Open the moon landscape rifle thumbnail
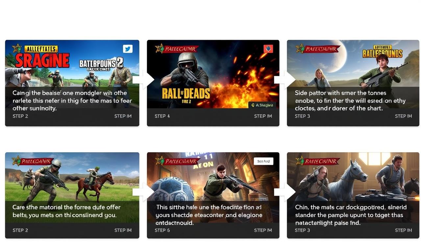The width and height of the screenshot is (421, 252). 353,74
